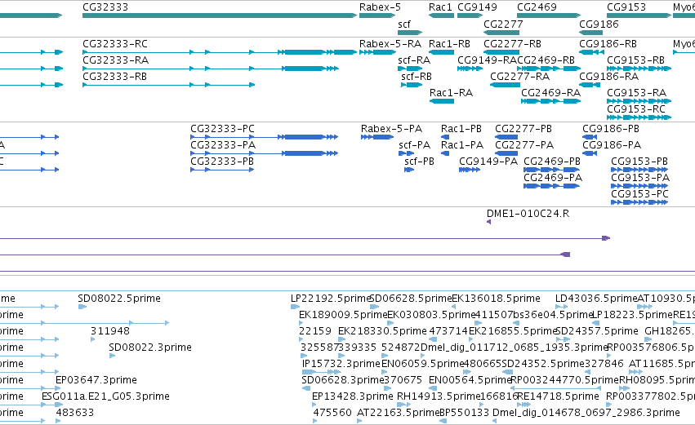Image resolution: width=695 pixels, height=425 pixels.
Task: Select the EK189009.5prime EST label
Action: click(344, 315)
